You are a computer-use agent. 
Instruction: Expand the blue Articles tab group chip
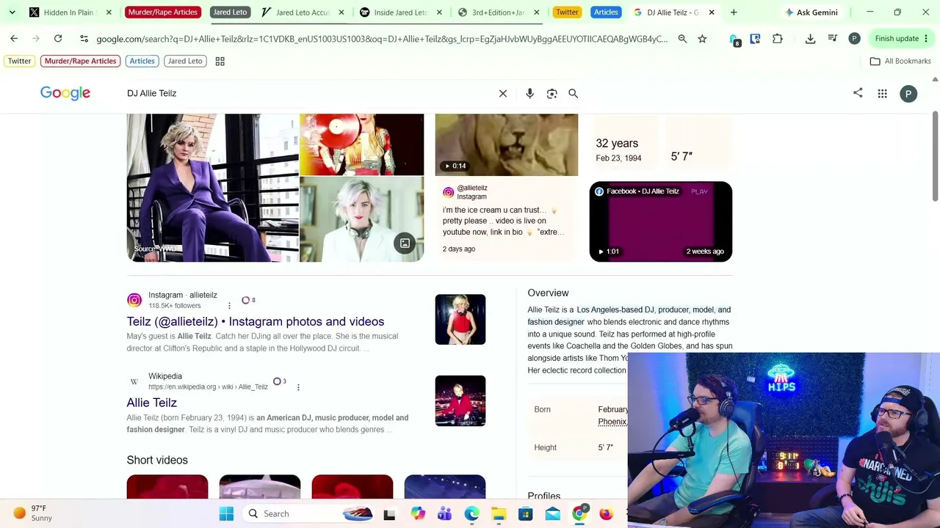[606, 12]
